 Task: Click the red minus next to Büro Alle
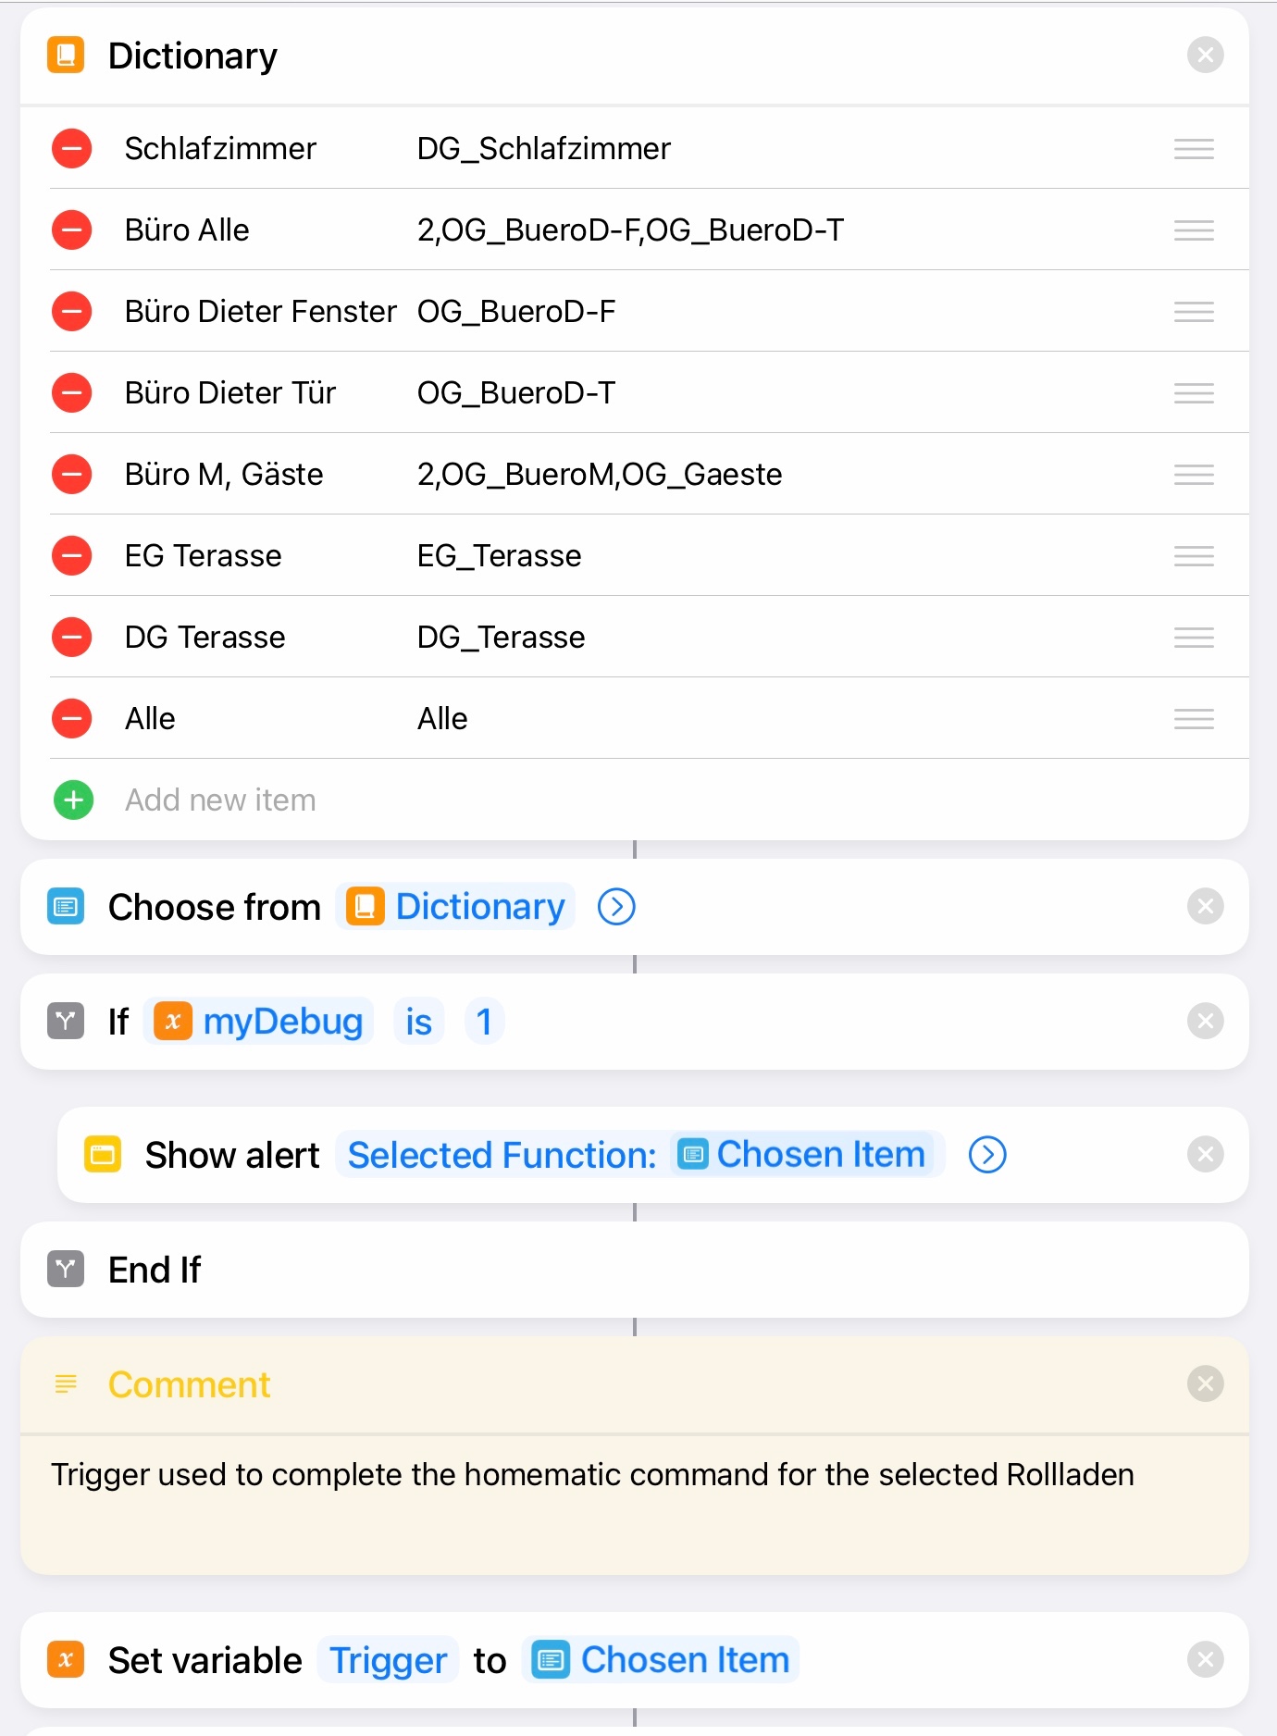pyautogui.click(x=71, y=230)
